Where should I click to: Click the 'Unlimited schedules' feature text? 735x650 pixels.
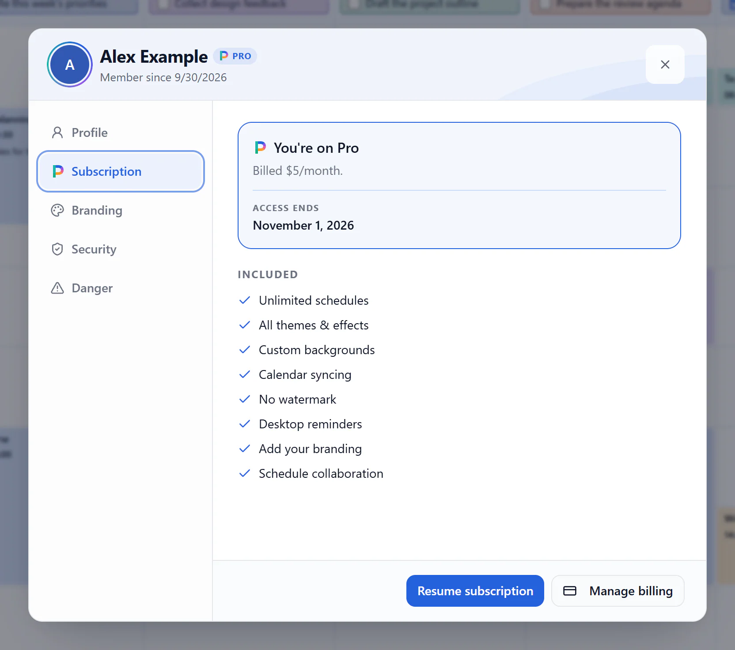coord(314,300)
